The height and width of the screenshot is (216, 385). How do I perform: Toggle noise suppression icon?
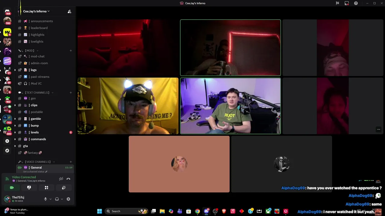(x=61, y=179)
